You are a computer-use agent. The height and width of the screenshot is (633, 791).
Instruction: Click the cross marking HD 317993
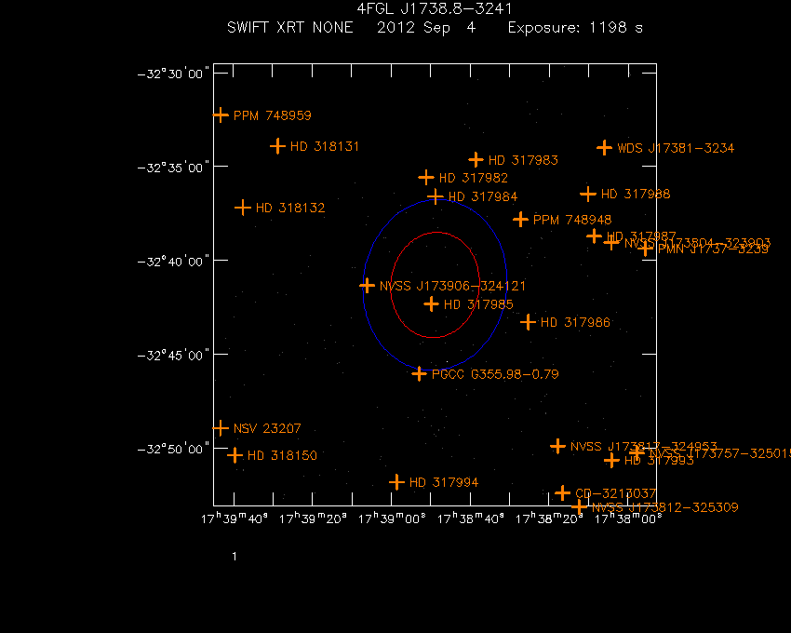(611, 461)
